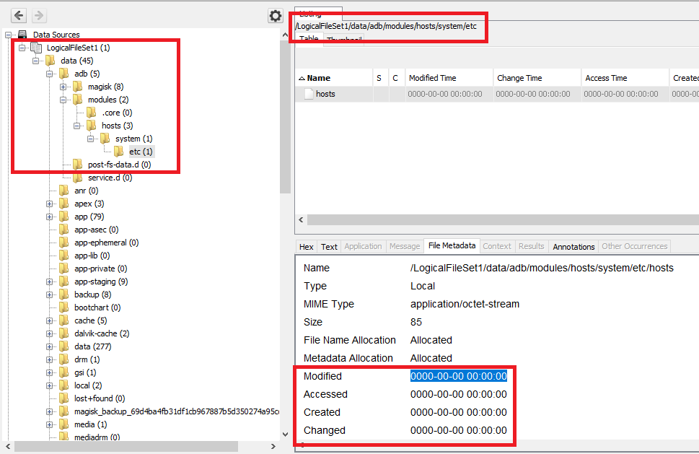The width and height of the screenshot is (699, 454).
Task: Switch to the Hex tab
Action: tap(307, 247)
